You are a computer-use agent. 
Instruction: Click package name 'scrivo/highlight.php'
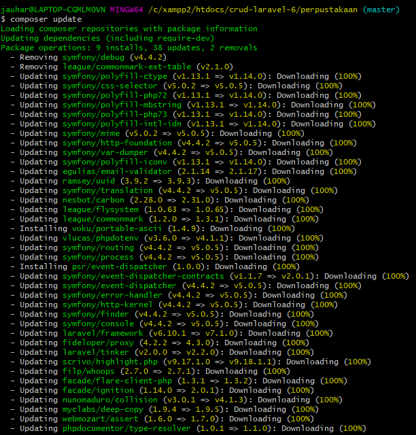click(x=110, y=362)
